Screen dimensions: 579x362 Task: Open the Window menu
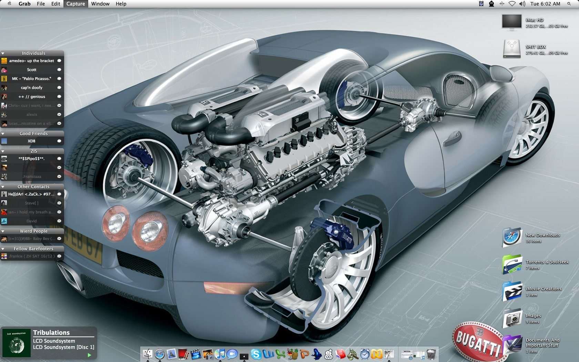coord(100,4)
